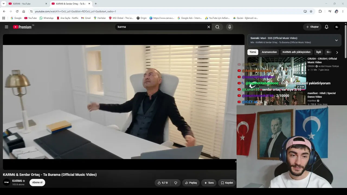Expand the Sonraki mix playlist panel
This screenshot has width=347, height=195.
point(336,40)
